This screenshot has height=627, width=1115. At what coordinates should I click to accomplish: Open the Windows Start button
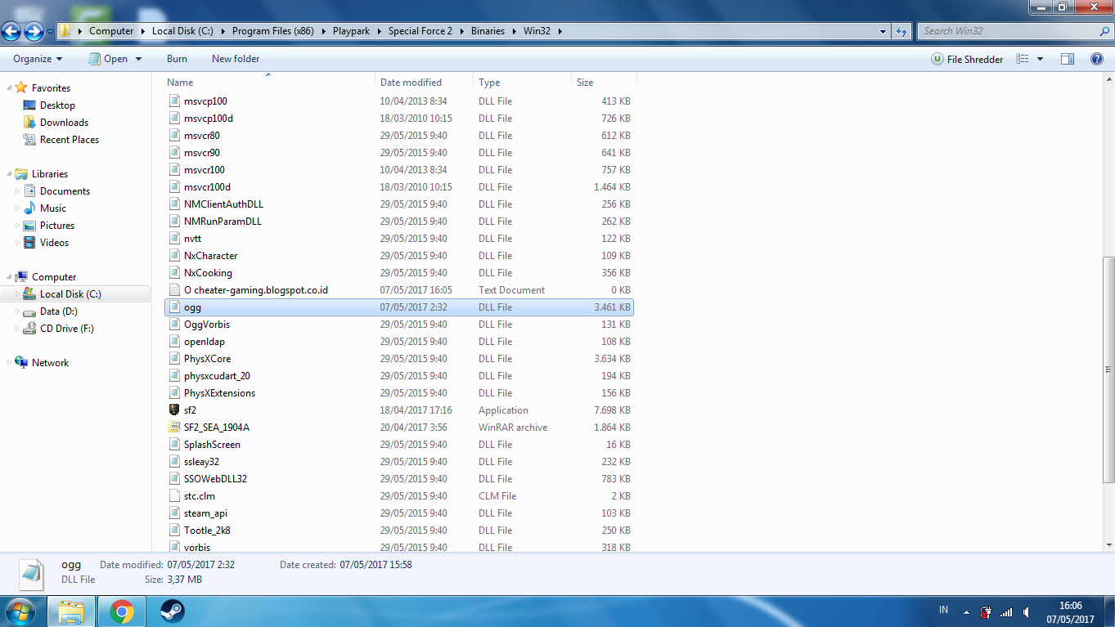[x=20, y=611]
